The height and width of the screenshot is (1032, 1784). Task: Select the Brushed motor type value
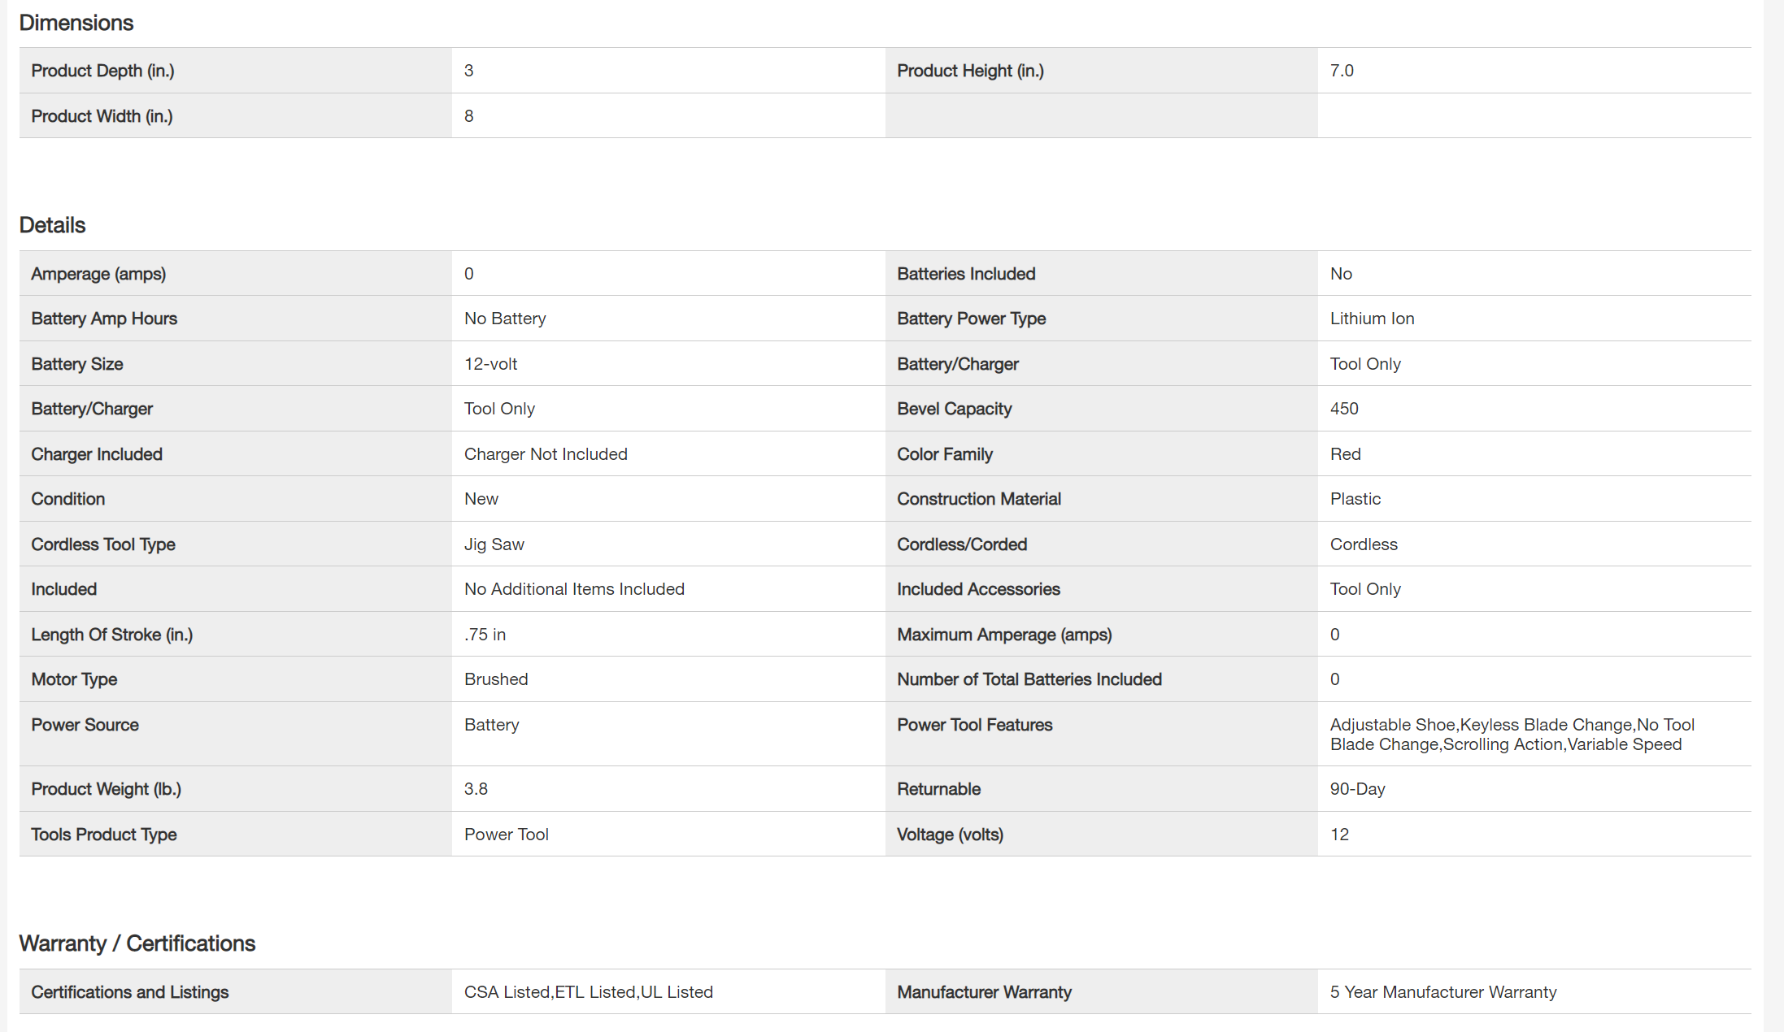tap(496, 679)
